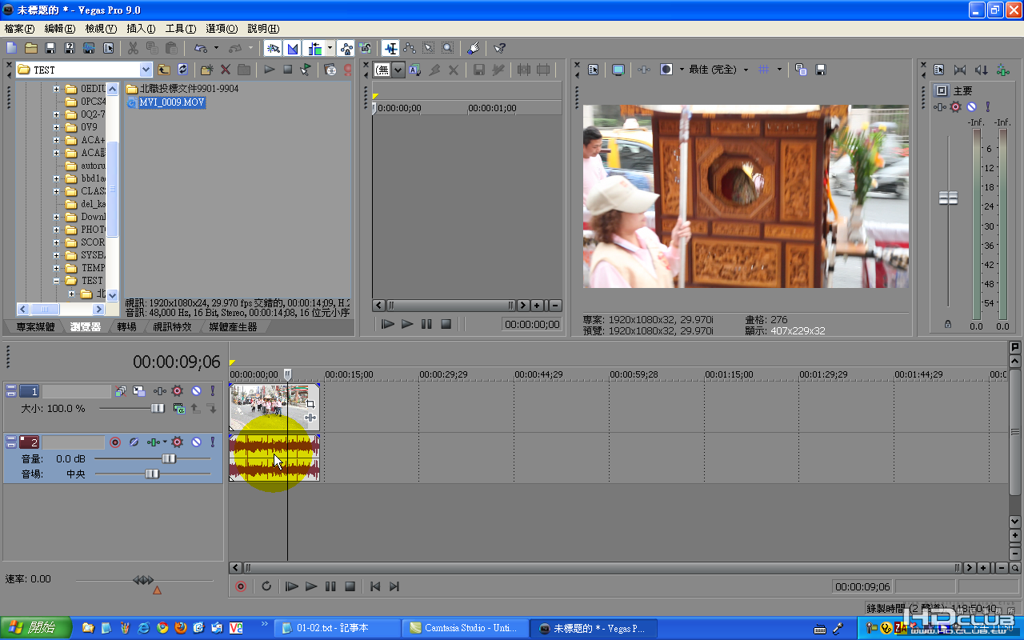Open the Render As toolbar icon
The height and width of the screenshot is (640, 1024).
click(x=88, y=48)
